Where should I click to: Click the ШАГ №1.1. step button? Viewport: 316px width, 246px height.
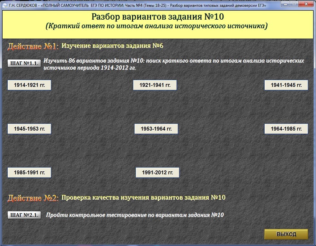(24, 63)
